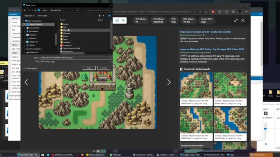
Task: Select Downloads in the navigation pane
Action: (34, 31)
